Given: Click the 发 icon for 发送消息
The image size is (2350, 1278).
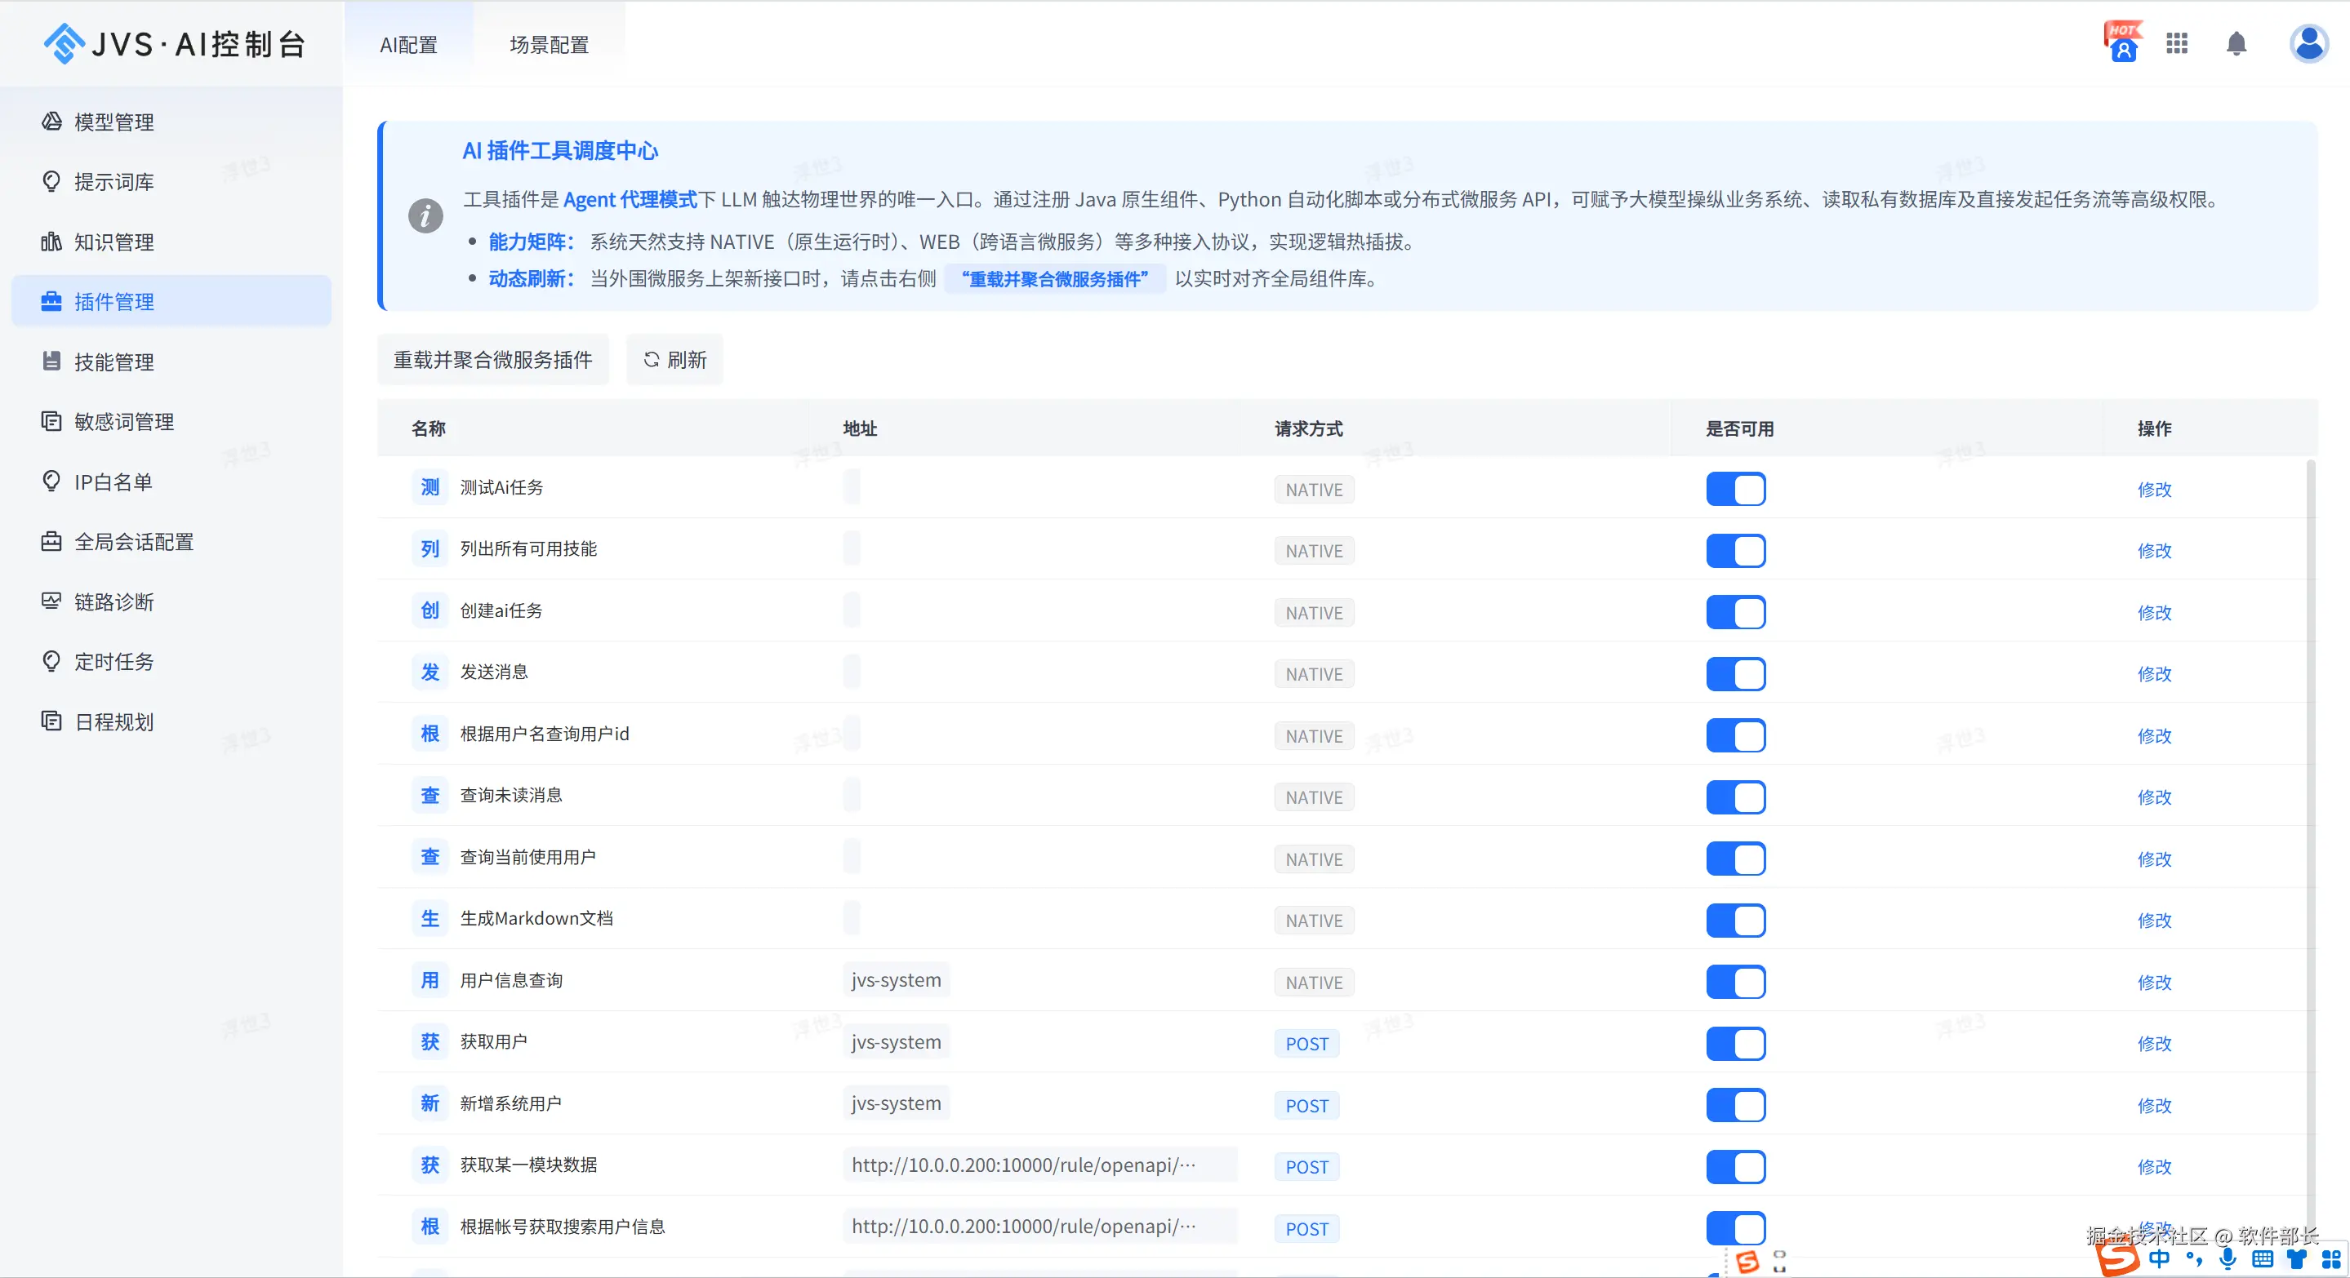Looking at the screenshot, I should (429, 672).
